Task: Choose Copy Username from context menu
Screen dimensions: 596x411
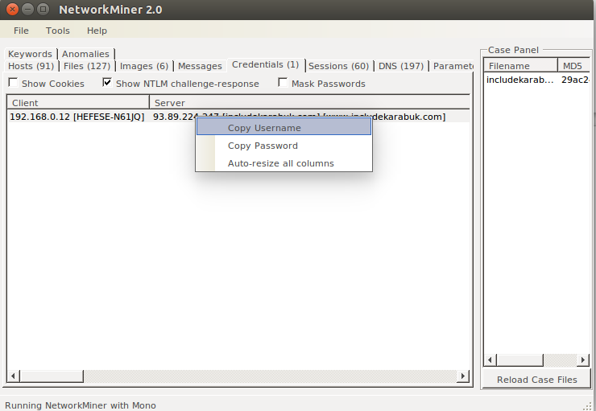Action: pyautogui.click(x=284, y=128)
